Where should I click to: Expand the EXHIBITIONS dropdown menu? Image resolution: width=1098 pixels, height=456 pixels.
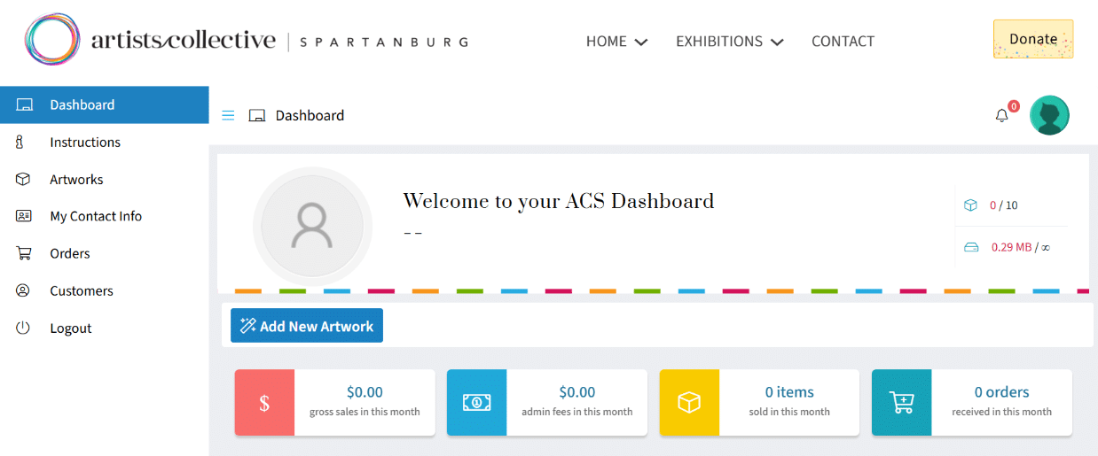(729, 42)
